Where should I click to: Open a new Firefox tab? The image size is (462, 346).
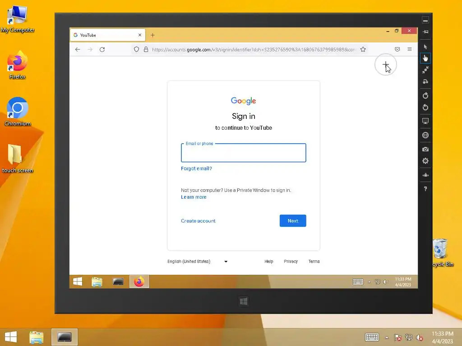152,35
